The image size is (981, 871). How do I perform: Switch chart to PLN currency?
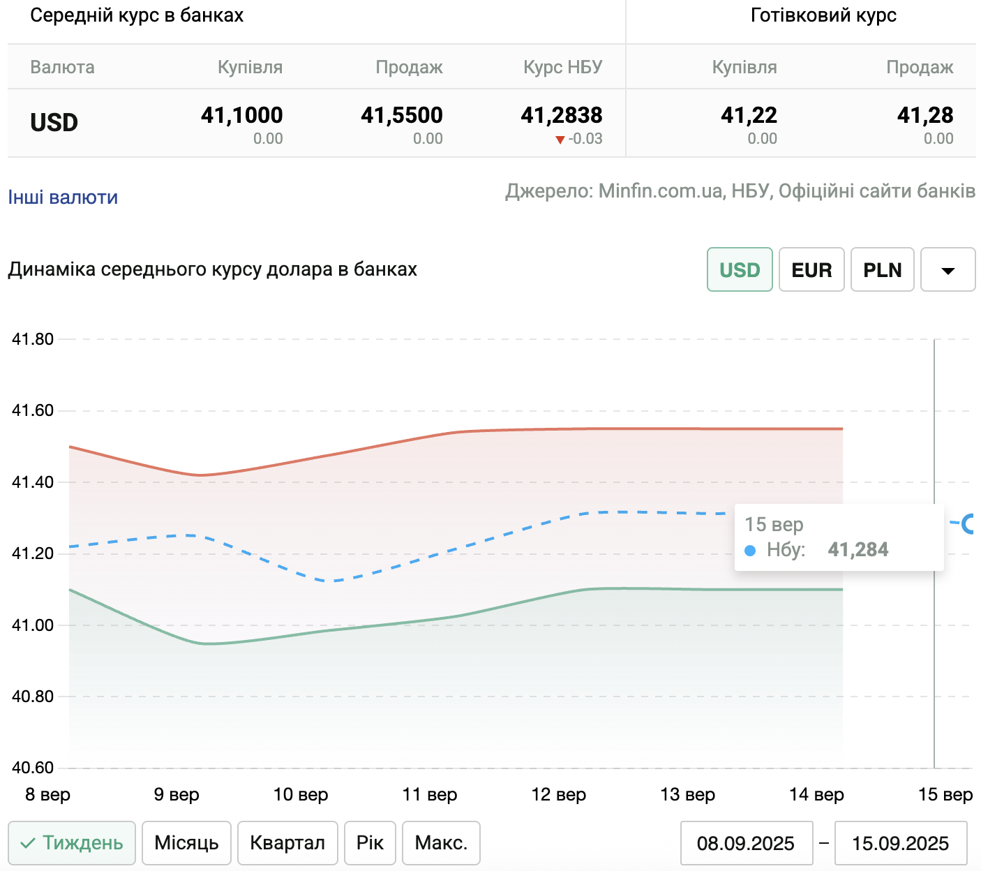tap(882, 270)
